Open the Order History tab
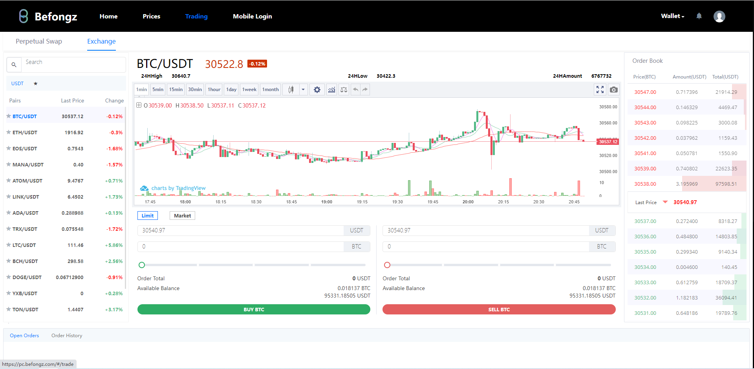754x369 pixels. coord(67,336)
